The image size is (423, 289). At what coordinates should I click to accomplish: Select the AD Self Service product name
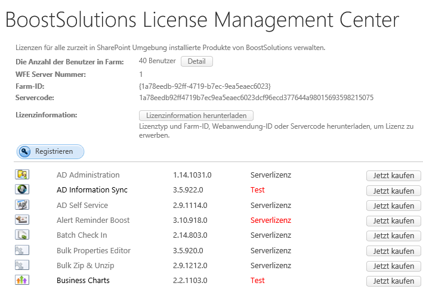(x=82, y=205)
